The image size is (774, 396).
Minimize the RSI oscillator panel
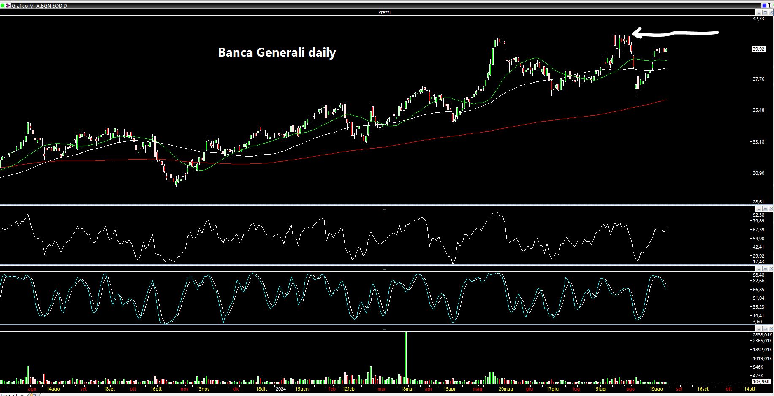[x=759, y=209]
